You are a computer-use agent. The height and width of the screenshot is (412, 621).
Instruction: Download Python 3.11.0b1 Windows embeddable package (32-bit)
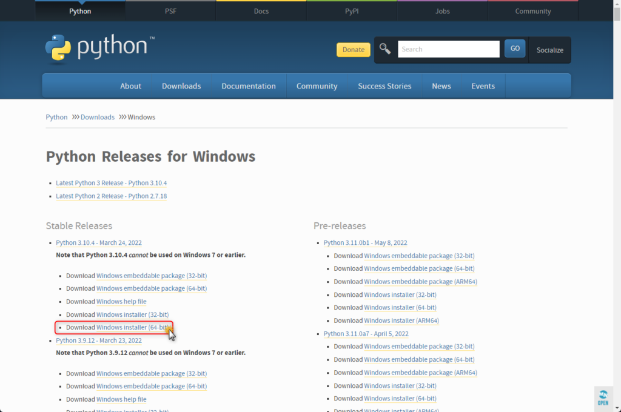tap(419, 256)
